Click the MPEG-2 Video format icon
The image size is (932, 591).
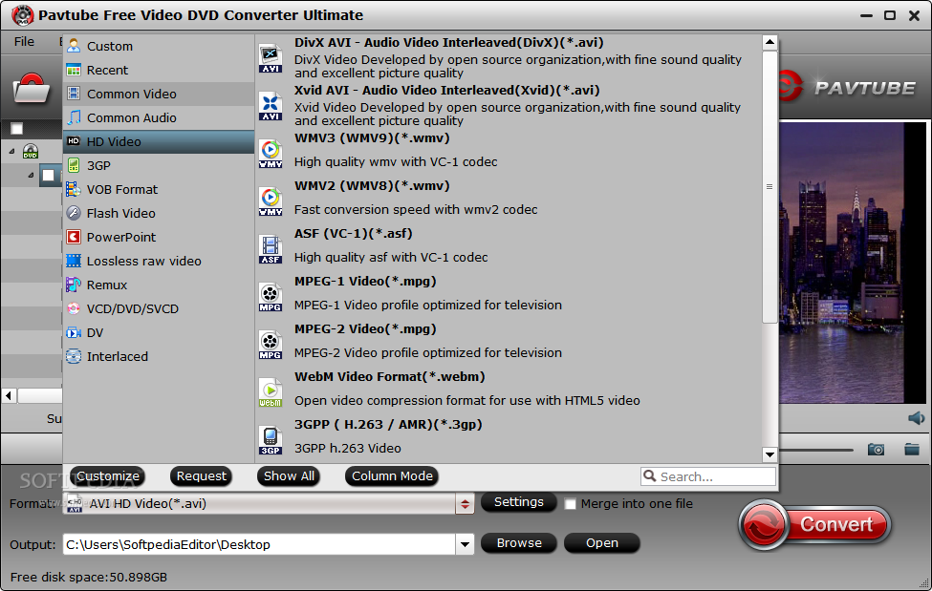tap(271, 345)
